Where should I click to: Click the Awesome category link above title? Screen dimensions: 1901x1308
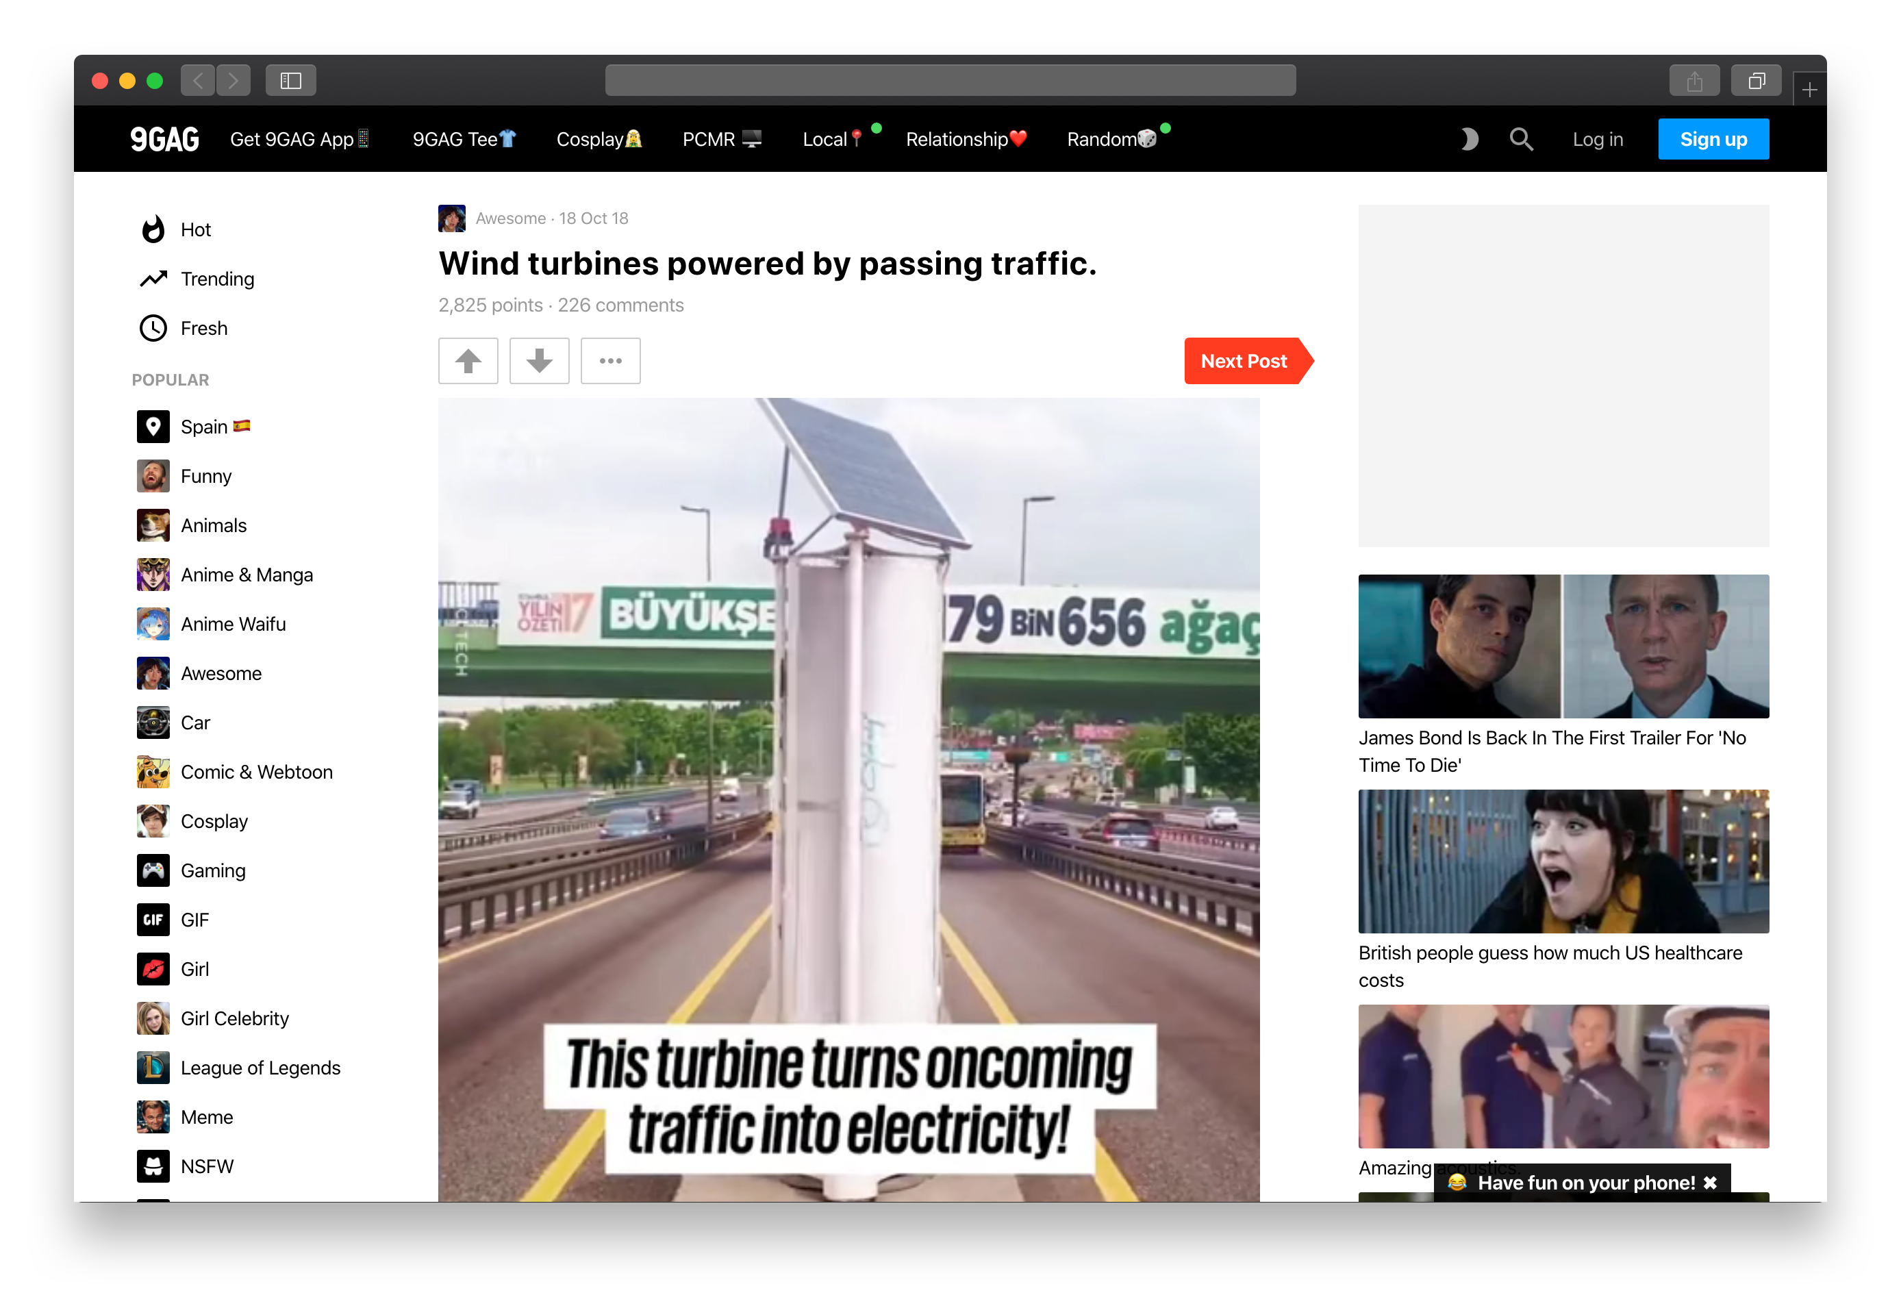point(510,218)
